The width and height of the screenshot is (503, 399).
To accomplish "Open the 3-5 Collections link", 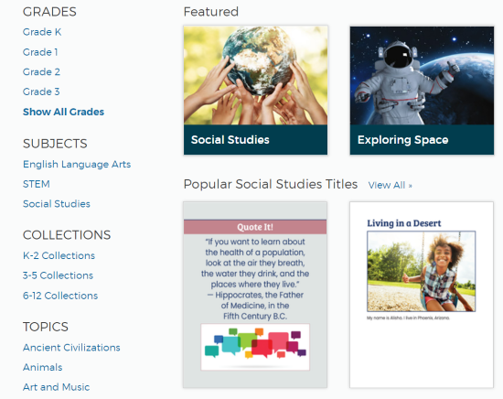I will pyautogui.click(x=58, y=275).
